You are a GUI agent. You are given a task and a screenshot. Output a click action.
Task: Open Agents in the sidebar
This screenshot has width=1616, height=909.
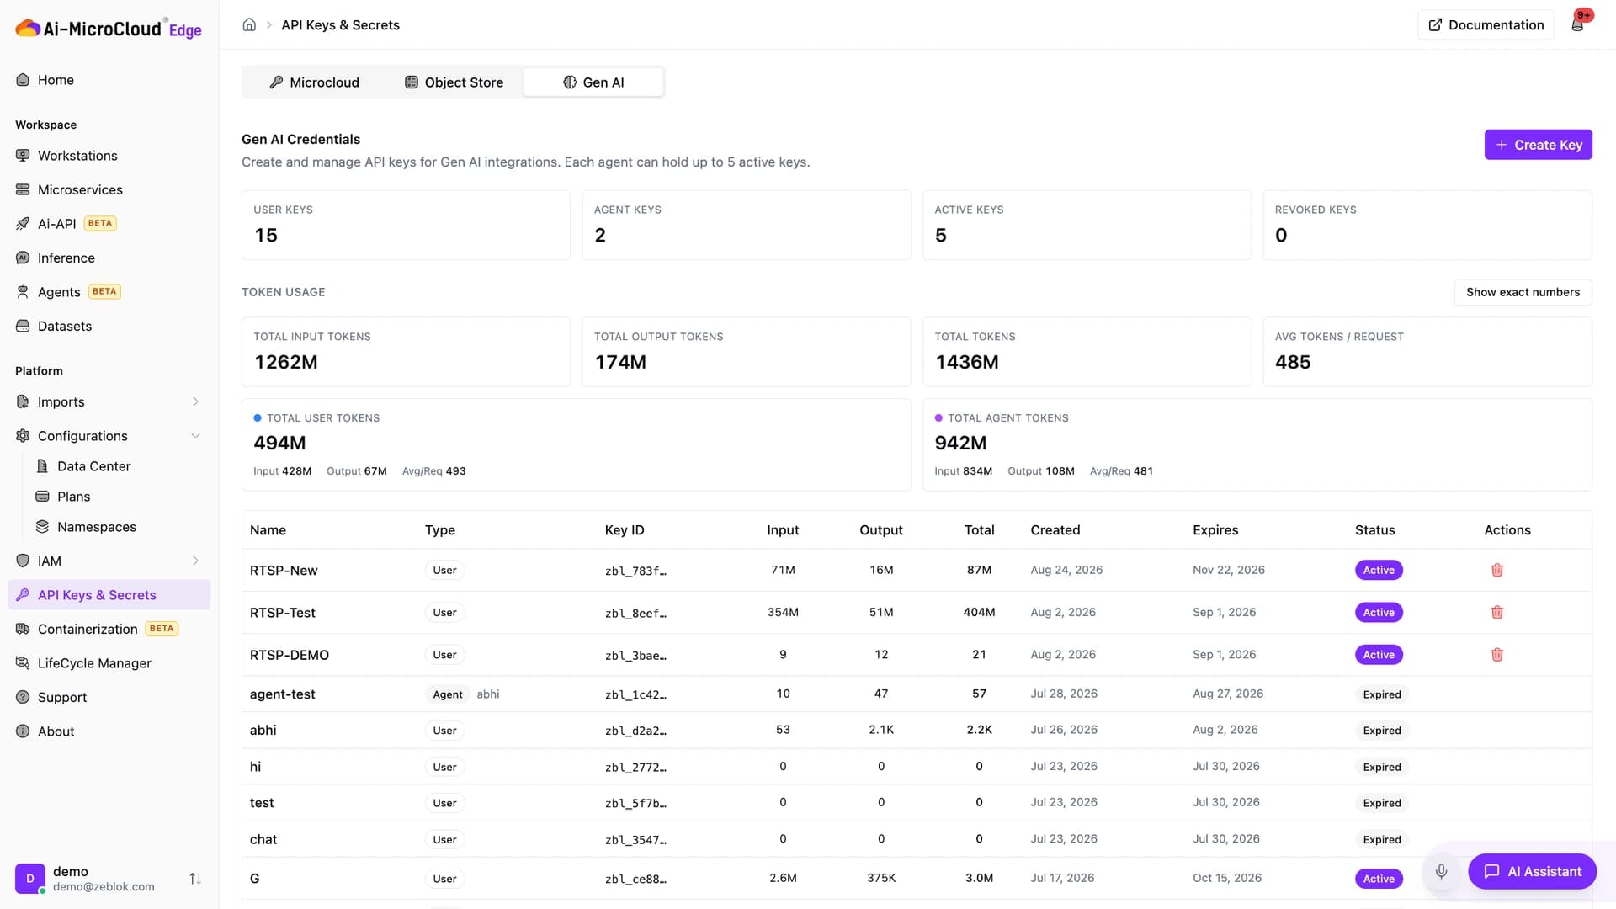109,292
